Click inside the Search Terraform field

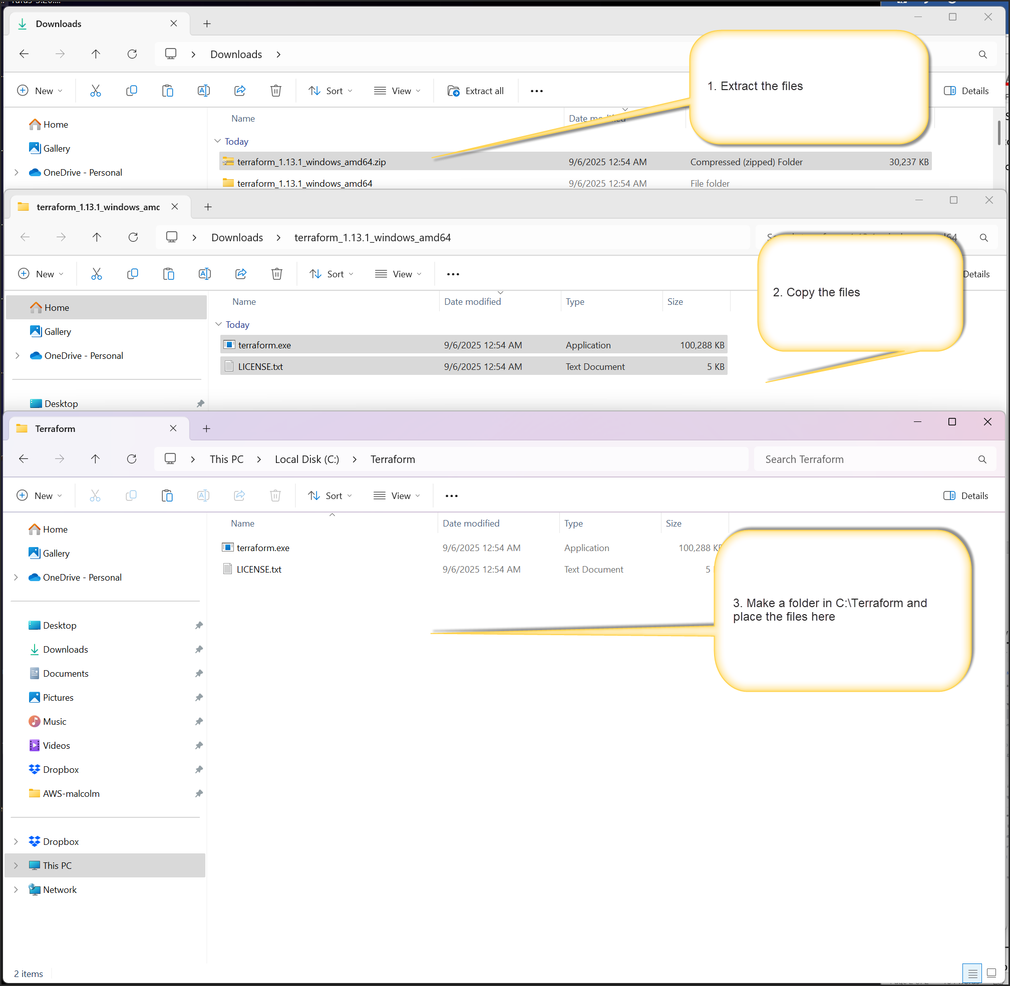pyautogui.click(x=855, y=459)
